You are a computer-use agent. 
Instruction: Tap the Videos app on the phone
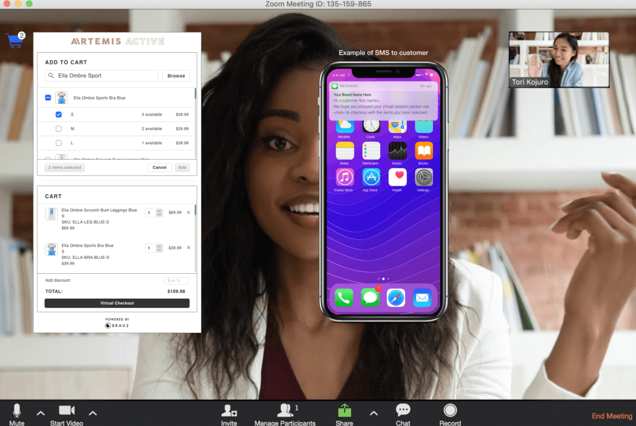point(424,126)
